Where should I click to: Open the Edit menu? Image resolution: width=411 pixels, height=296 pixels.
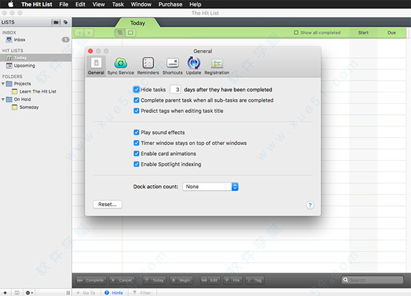point(80,4)
